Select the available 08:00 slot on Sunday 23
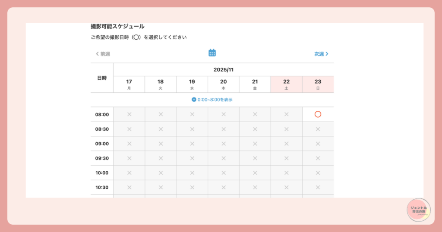Screen dimensions: 442x232 318,114
